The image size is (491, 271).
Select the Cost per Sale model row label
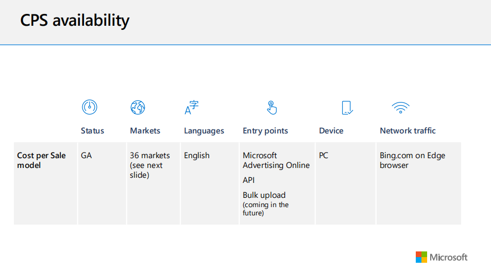[x=41, y=160]
